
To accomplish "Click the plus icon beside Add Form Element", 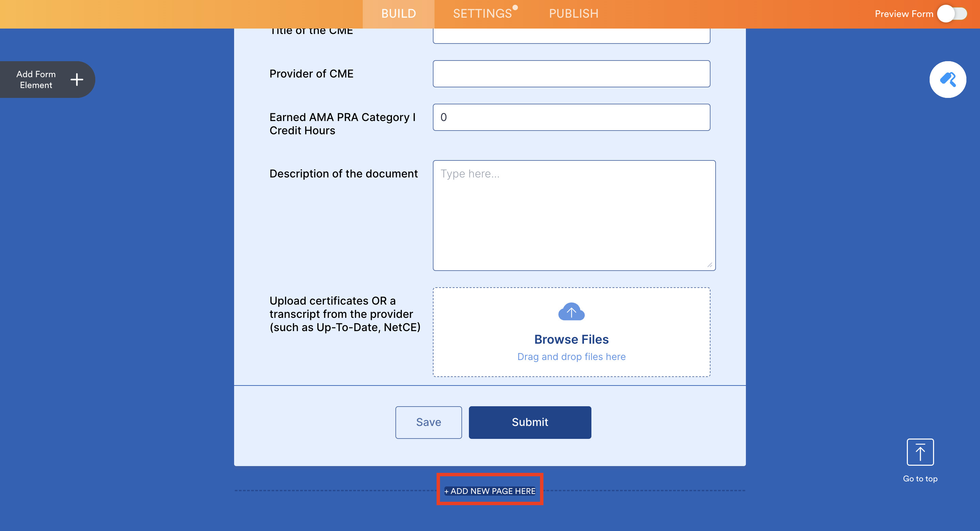I will coord(77,80).
